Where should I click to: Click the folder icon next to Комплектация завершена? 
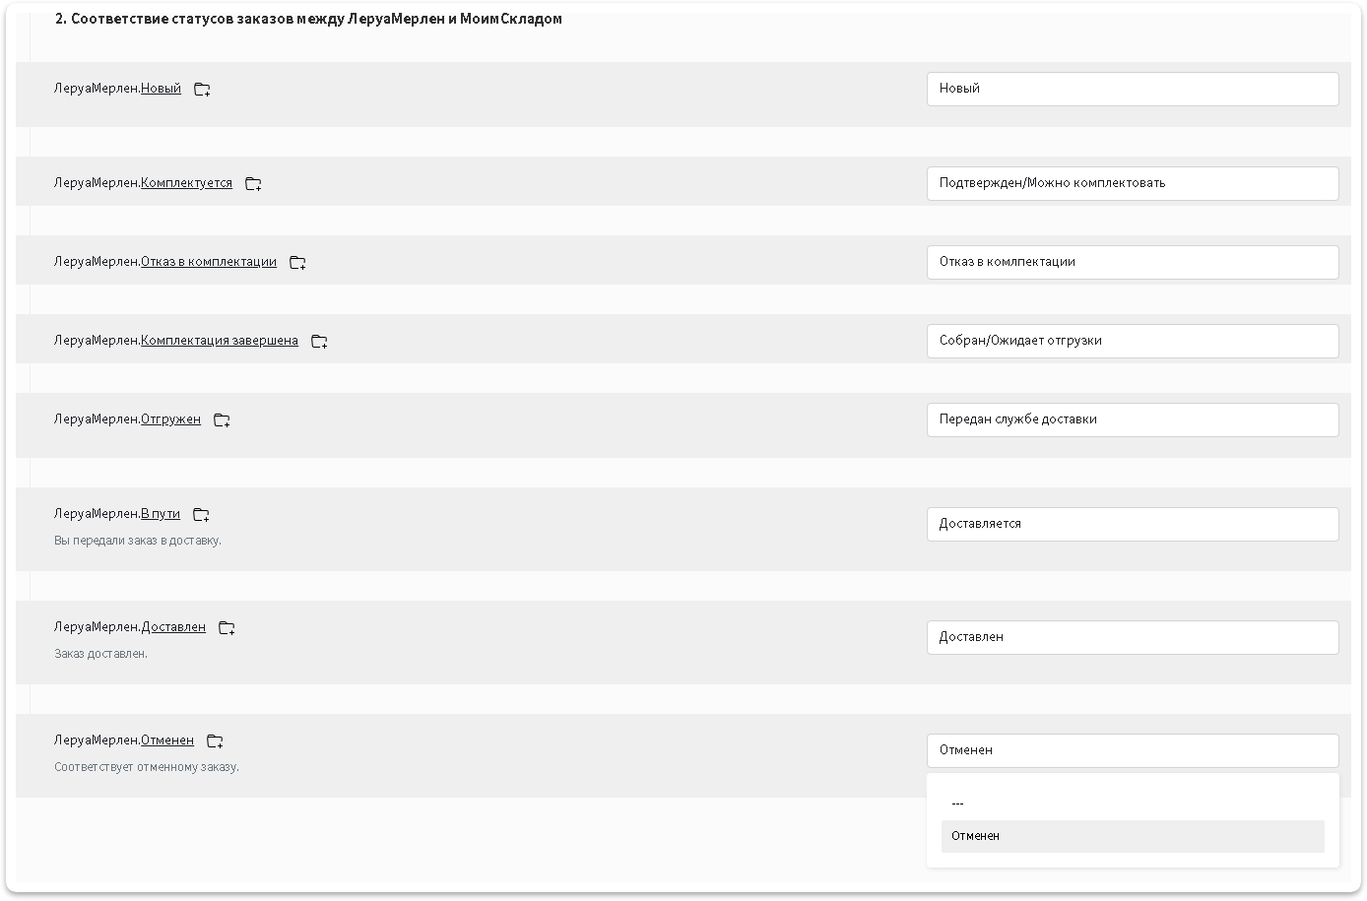pyautogui.click(x=319, y=342)
